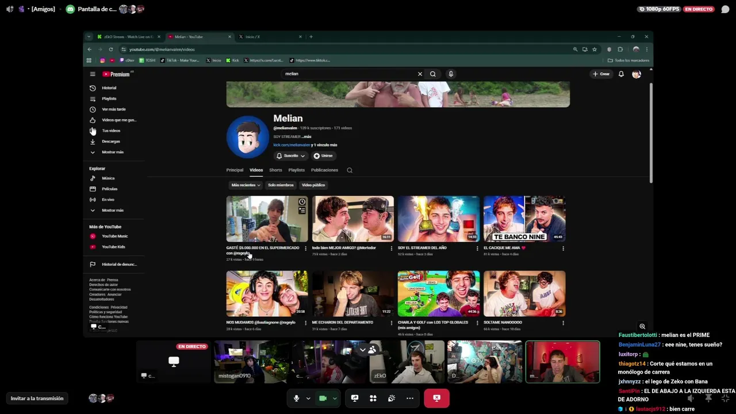Filter by Video público chip

pyautogui.click(x=313, y=185)
